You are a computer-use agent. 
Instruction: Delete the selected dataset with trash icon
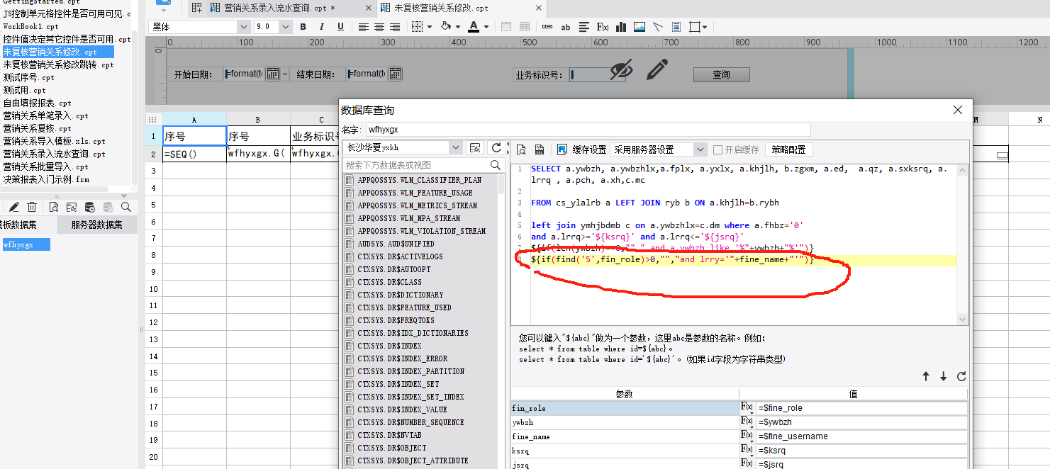[32, 207]
